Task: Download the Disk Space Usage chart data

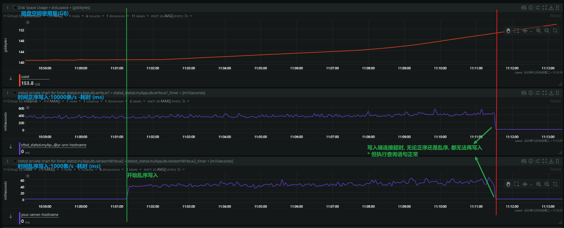Action: coord(551,8)
